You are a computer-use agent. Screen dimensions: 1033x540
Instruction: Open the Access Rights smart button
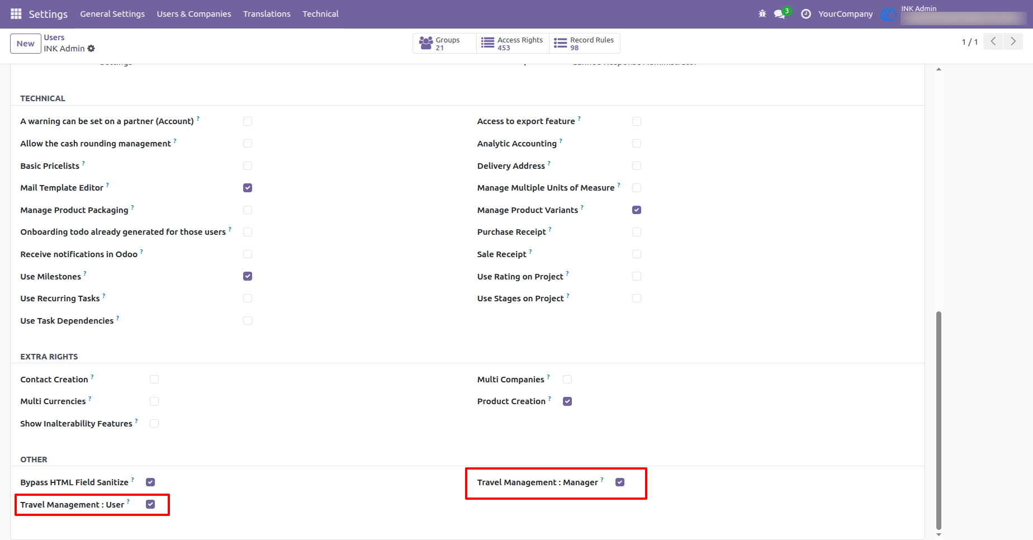coord(513,44)
